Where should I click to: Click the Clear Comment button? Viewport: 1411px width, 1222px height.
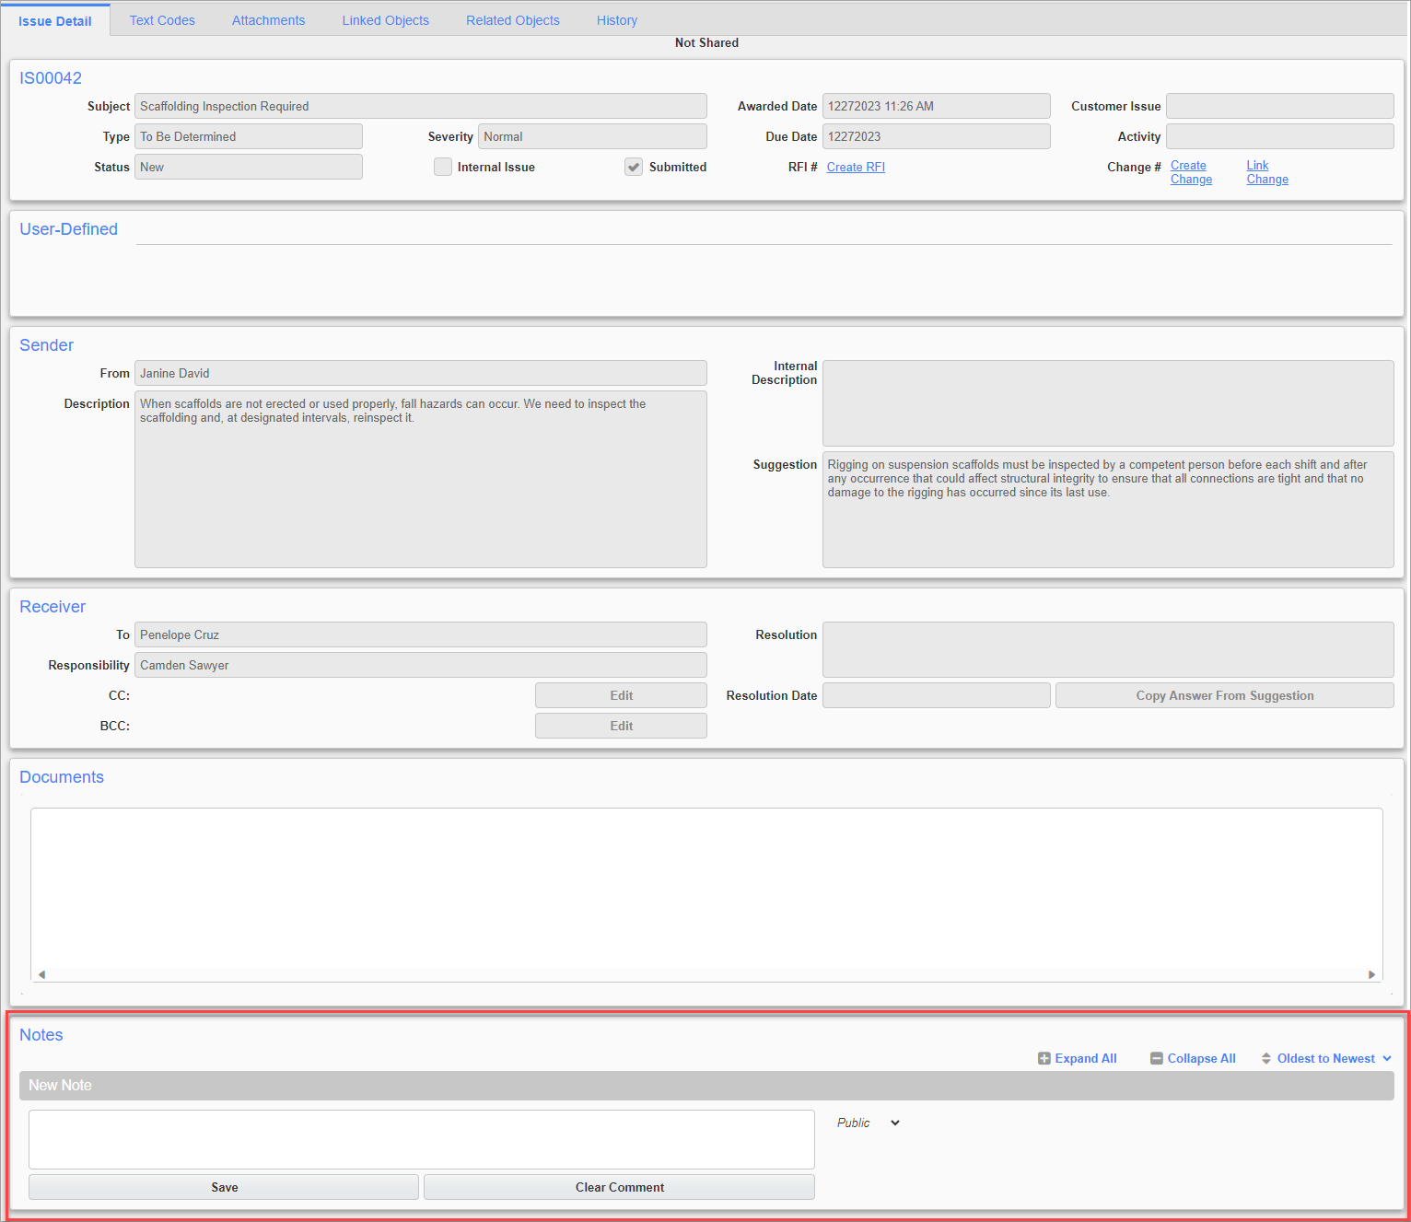620,1187
